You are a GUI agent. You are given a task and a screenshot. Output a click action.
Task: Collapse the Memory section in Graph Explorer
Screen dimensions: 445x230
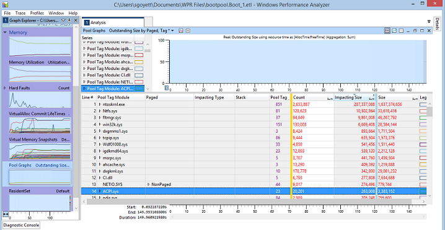pos(5,32)
